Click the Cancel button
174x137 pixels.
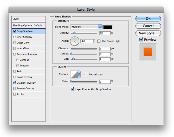pos(148,26)
